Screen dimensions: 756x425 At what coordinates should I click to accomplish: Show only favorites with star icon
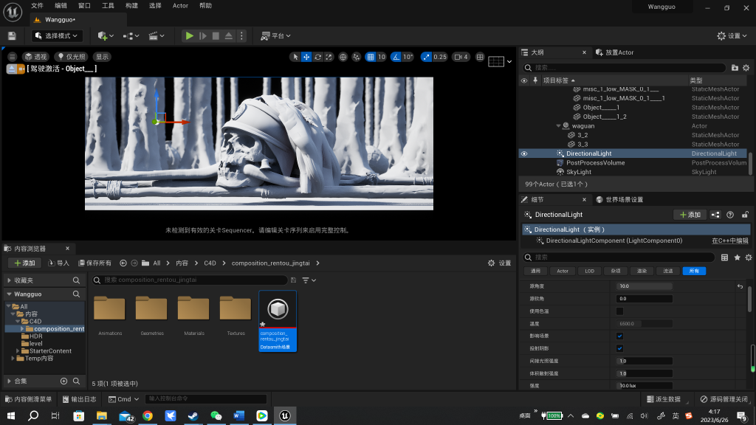(x=737, y=258)
